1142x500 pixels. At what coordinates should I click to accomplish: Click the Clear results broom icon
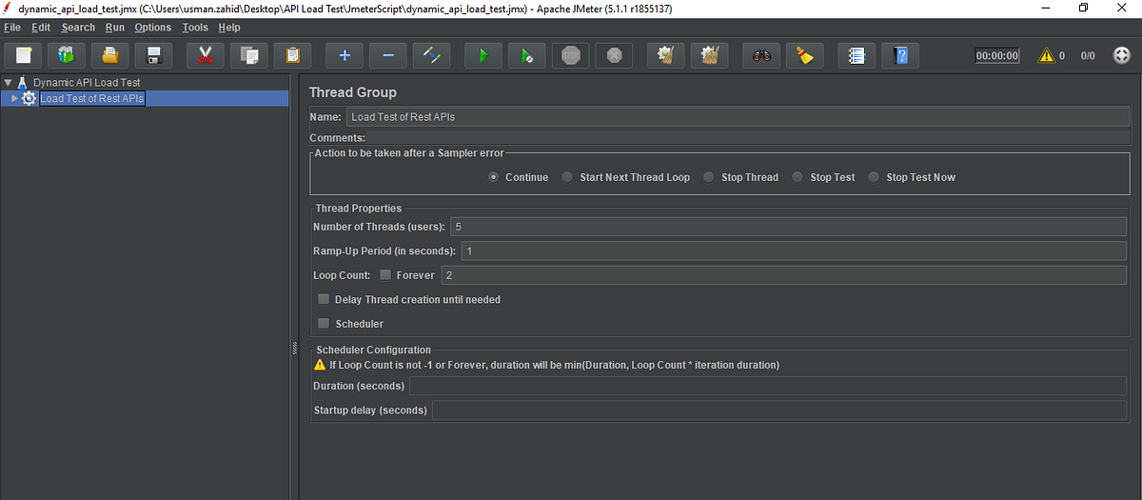coord(665,55)
